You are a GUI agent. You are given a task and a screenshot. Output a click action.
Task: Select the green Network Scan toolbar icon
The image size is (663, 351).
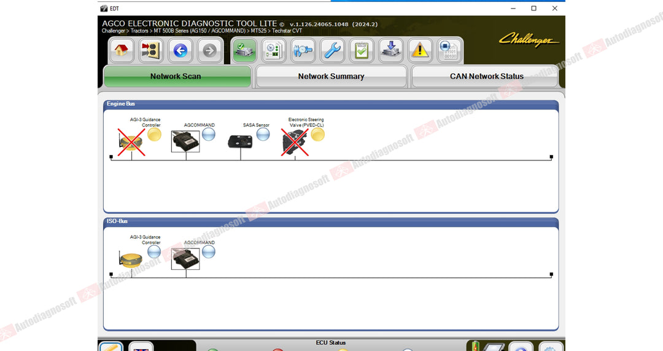pyautogui.click(x=244, y=50)
